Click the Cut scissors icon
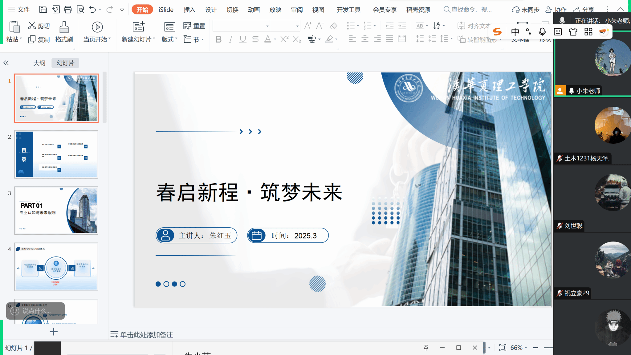 (x=32, y=26)
